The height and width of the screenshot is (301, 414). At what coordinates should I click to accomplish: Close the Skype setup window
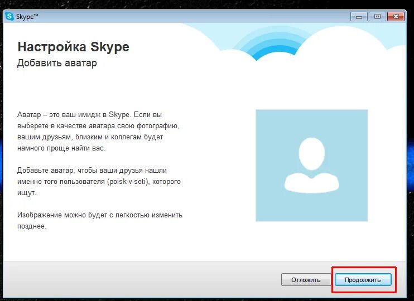click(396, 17)
